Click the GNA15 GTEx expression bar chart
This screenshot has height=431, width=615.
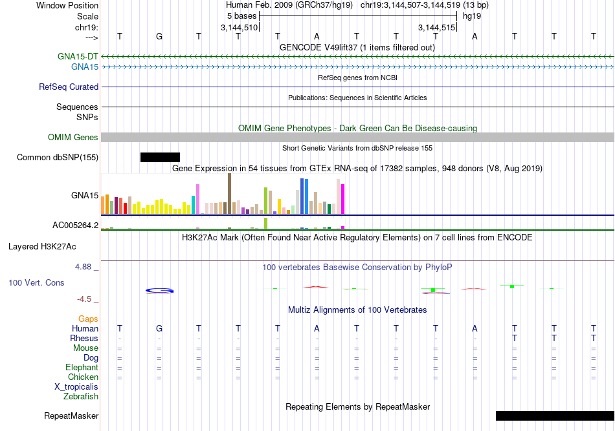click(223, 194)
